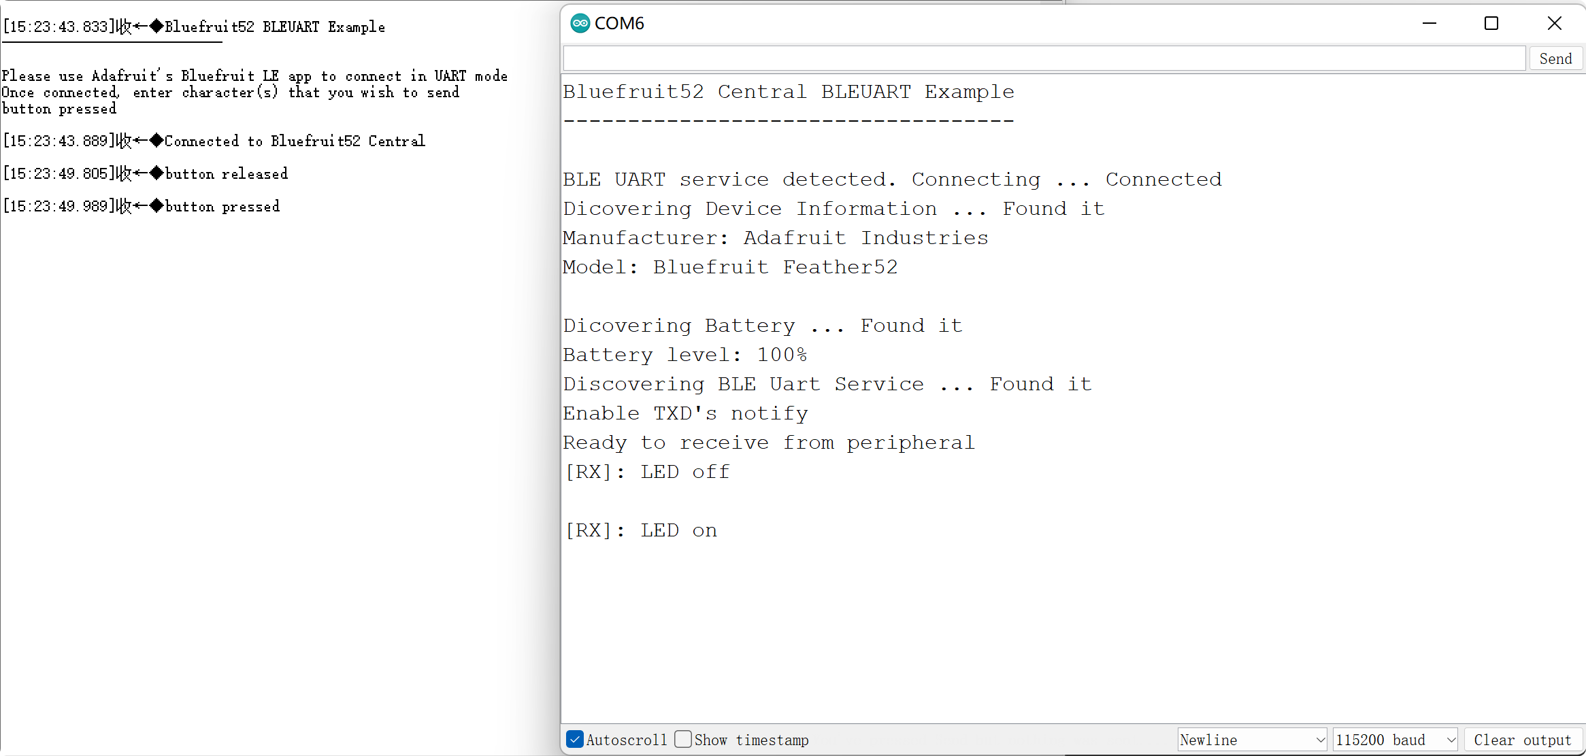Minimize the COM6 serial monitor window

click(x=1430, y=24)
